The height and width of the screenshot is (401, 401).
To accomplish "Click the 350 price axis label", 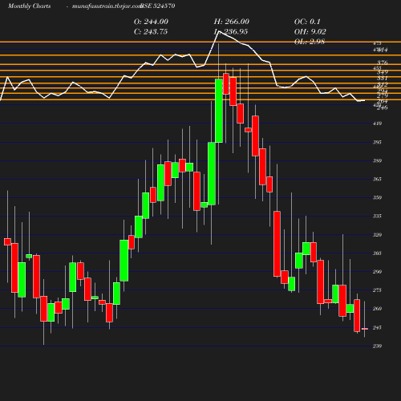I will (377, 197).
